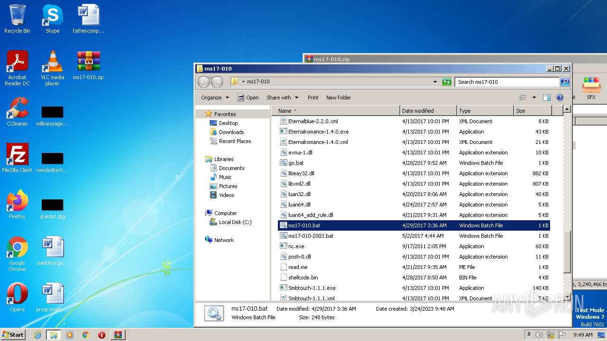The height and width of the screenshot is (341, 607).
Task: Open Explorer Help question mark icon
Action: click(x=560, y=98)
